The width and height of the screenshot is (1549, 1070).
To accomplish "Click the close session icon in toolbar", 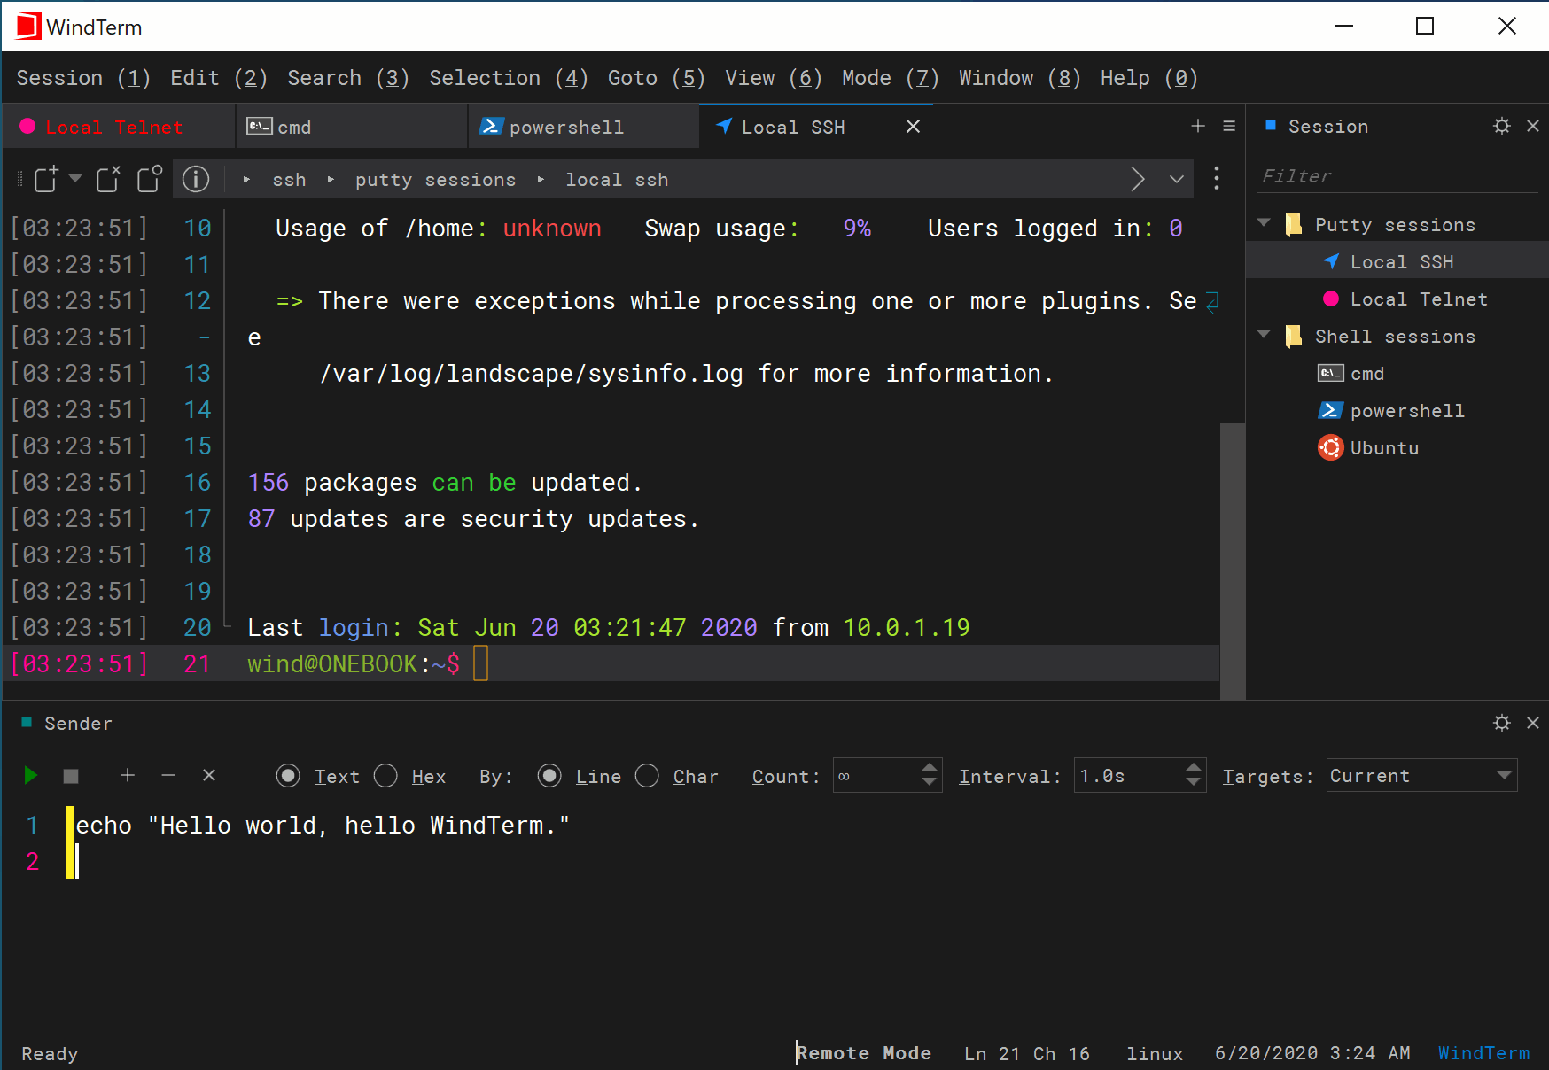I will (x=108, y=179).
